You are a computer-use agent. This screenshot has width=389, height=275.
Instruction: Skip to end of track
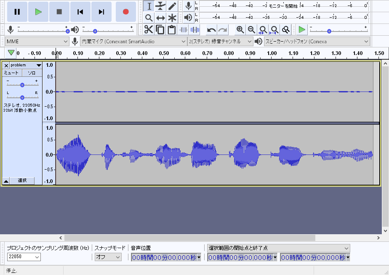click(101, 12)
